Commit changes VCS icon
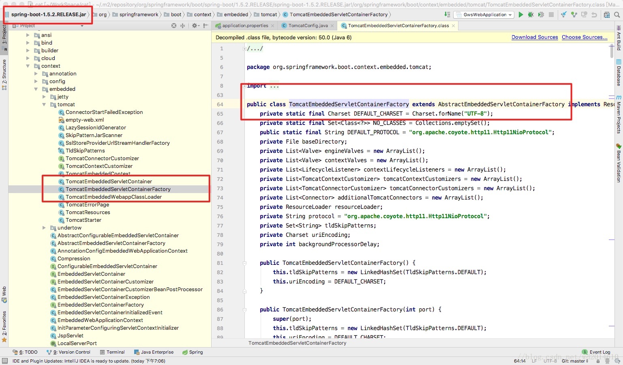The width and height of the screenshot is (623, 365). [574, 15]
